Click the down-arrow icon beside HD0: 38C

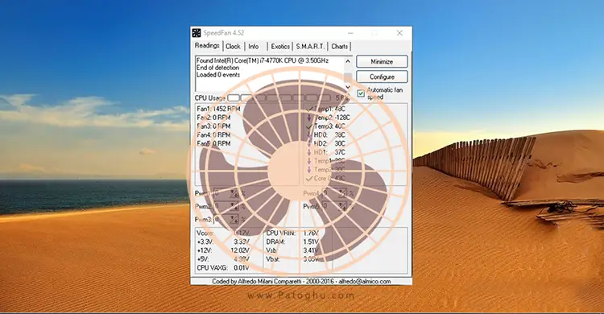point(309,134)
